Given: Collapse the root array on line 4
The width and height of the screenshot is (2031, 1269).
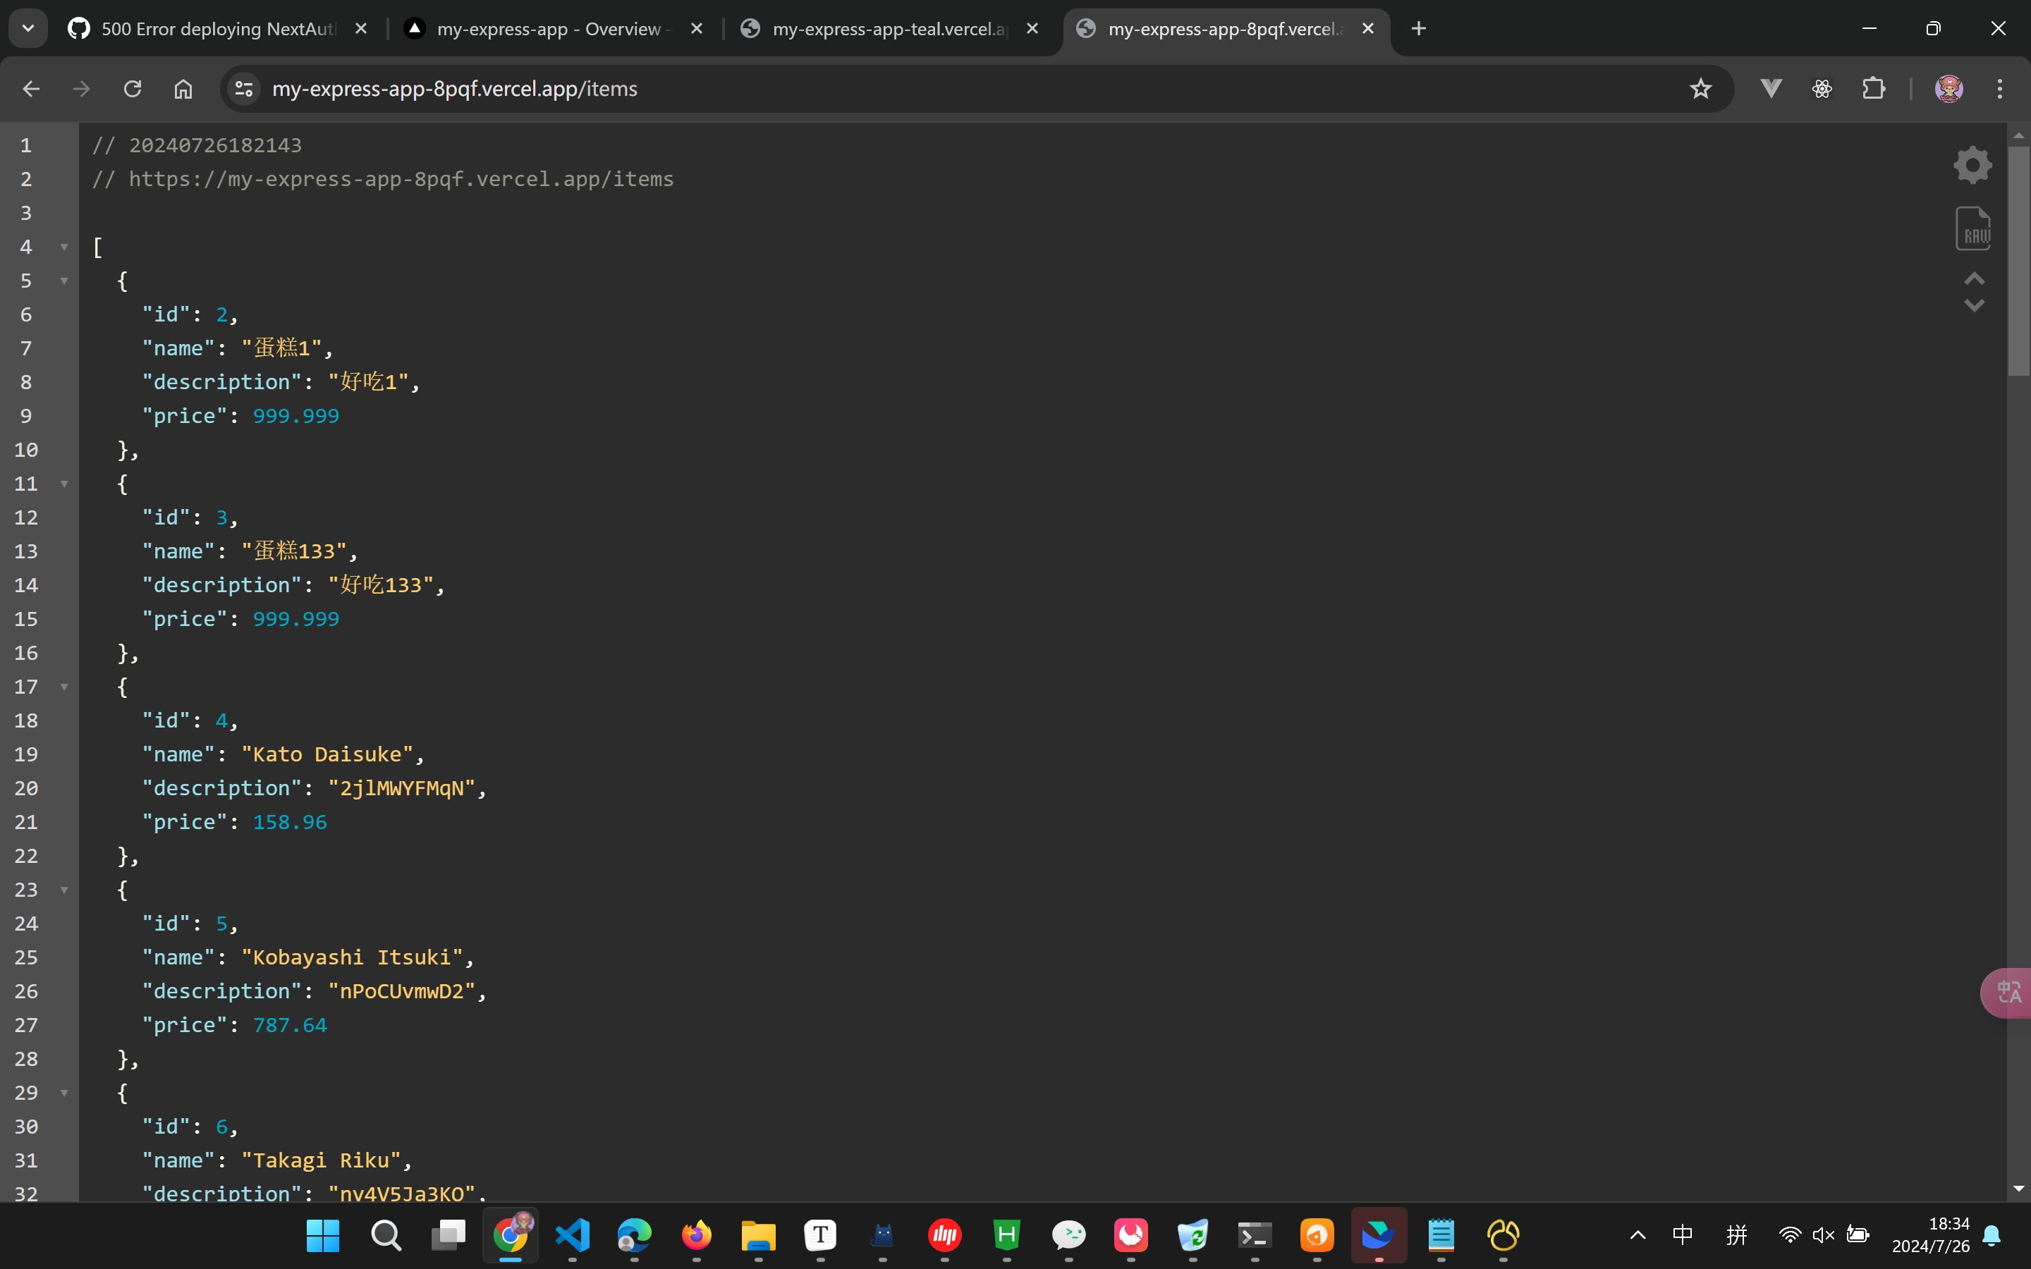Looking at the screenshot, I should click(x=63, y=247).
